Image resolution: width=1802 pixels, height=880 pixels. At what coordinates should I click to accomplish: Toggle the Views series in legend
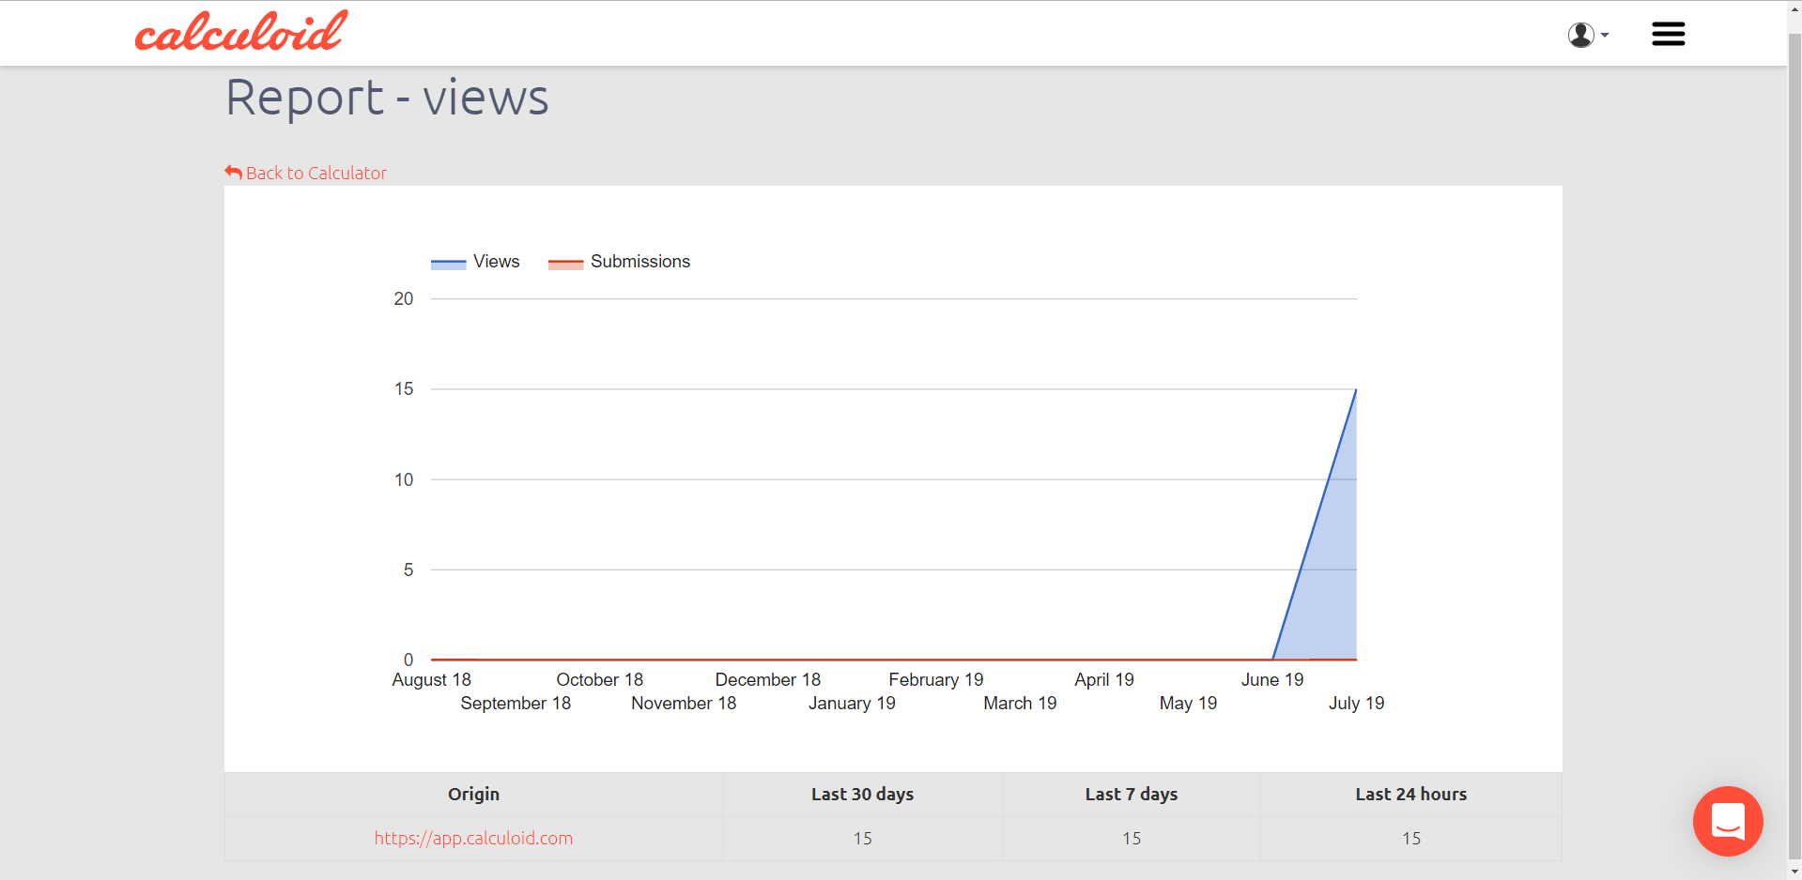(475, 262)
